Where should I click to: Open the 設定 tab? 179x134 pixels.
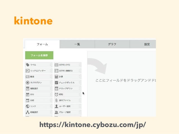(x=143, y=44)
